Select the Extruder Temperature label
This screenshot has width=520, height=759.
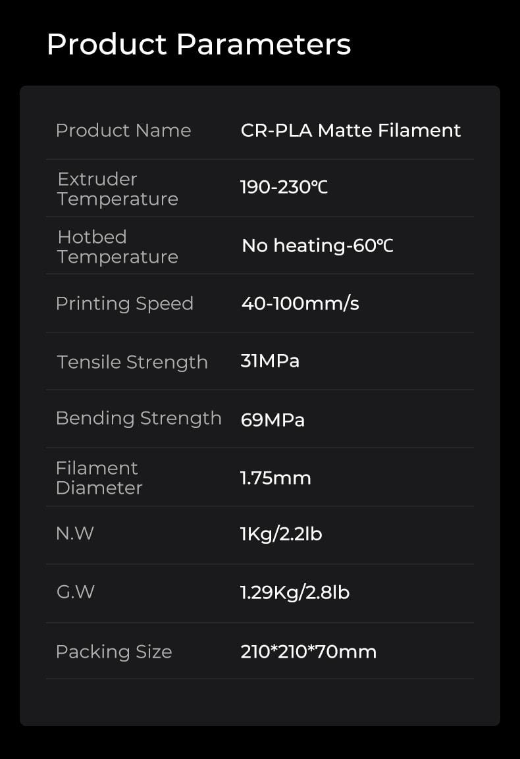pyautogui.click(x=118, y=189)
